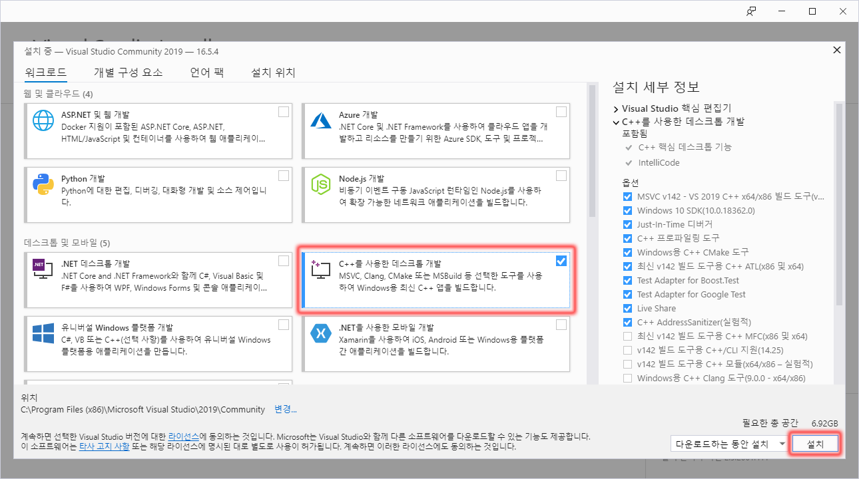Image resolution: width=859 pixels, height=479 pixels.
Task: Uncheck Just-In-Time 디버거 option
Action: 627,224
